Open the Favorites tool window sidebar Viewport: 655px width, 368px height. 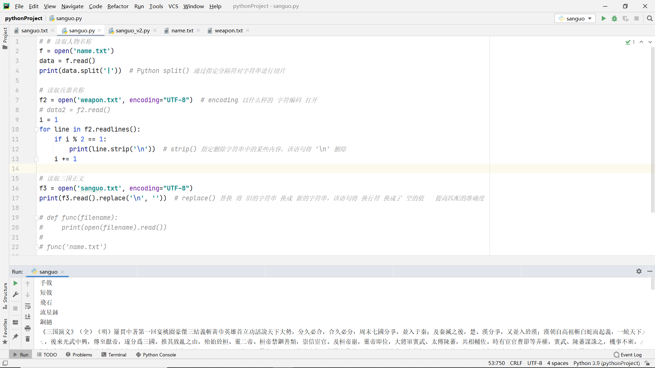click(5, 331)
